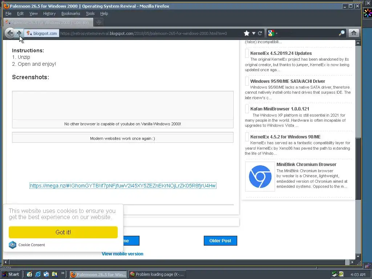This screenshot has height=279, width=372.
Task: Click the KernelEx 4.5.2 for Windows 98/ME thumbnail placeholder
Action: 247,137
